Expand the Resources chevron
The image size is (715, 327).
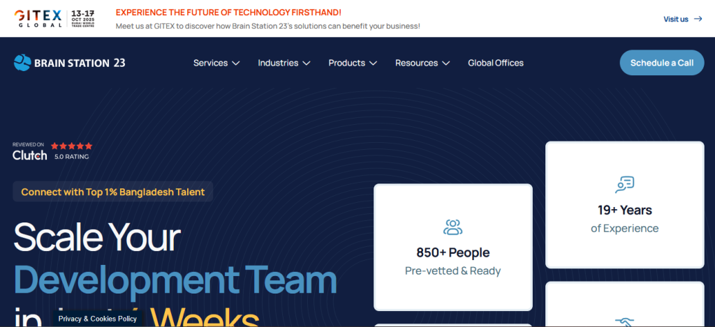coord(446,63)
